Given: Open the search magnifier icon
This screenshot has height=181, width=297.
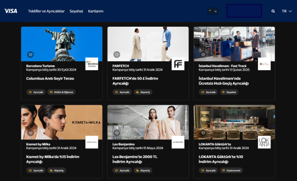Looking at the screenshot, I should pos(273,11).
